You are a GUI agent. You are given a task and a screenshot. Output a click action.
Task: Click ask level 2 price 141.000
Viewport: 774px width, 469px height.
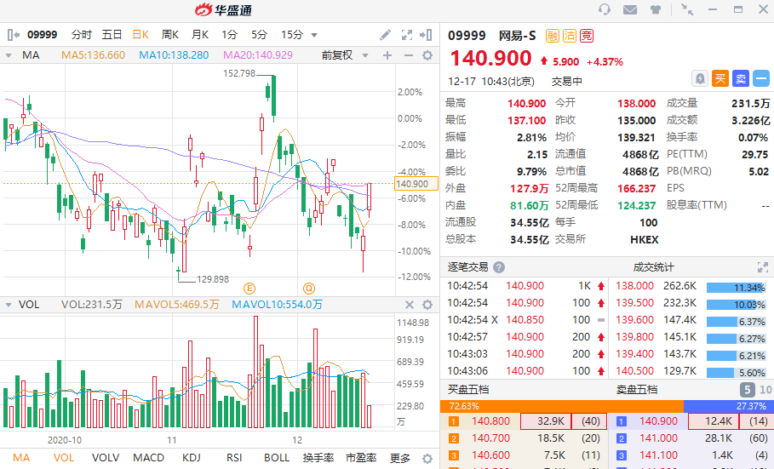coord(658,438)
